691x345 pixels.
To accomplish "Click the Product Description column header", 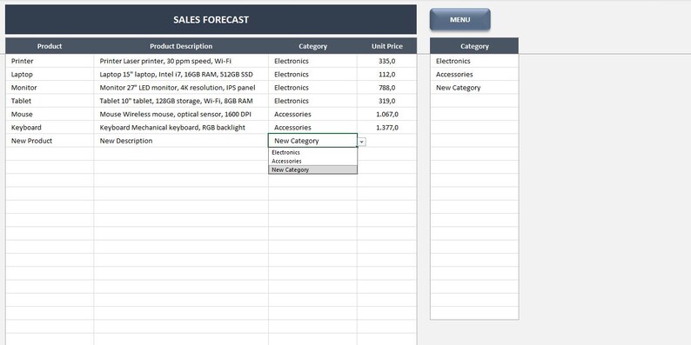I will click(x=181, y=46).
